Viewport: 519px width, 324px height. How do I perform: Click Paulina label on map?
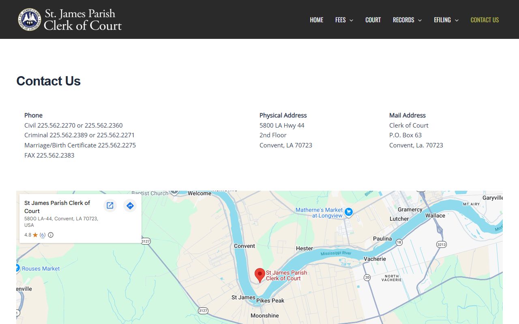click(x=382, y=239)
